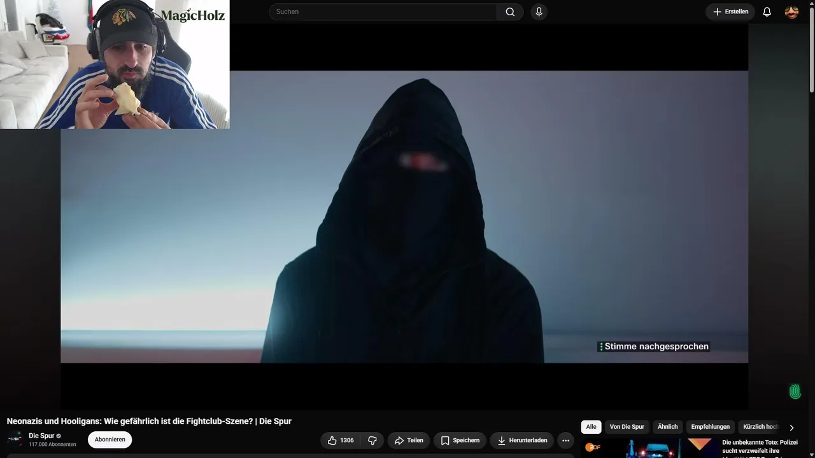
Task: Click the green browser extension icon
Action: point(795,391)
